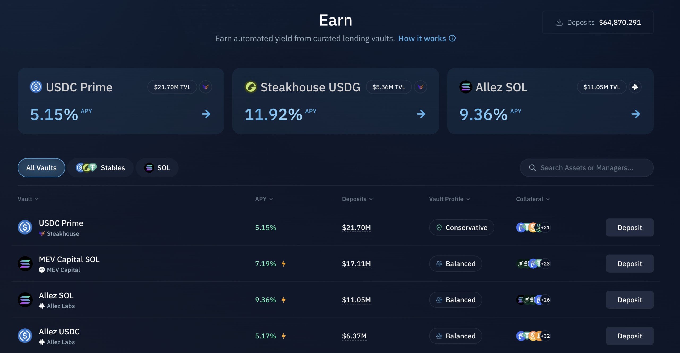Click the Steakhouse icon on USDC Prime card
Image resolution: width=680 pixels, height=353 pixels.
click(206, 87)
